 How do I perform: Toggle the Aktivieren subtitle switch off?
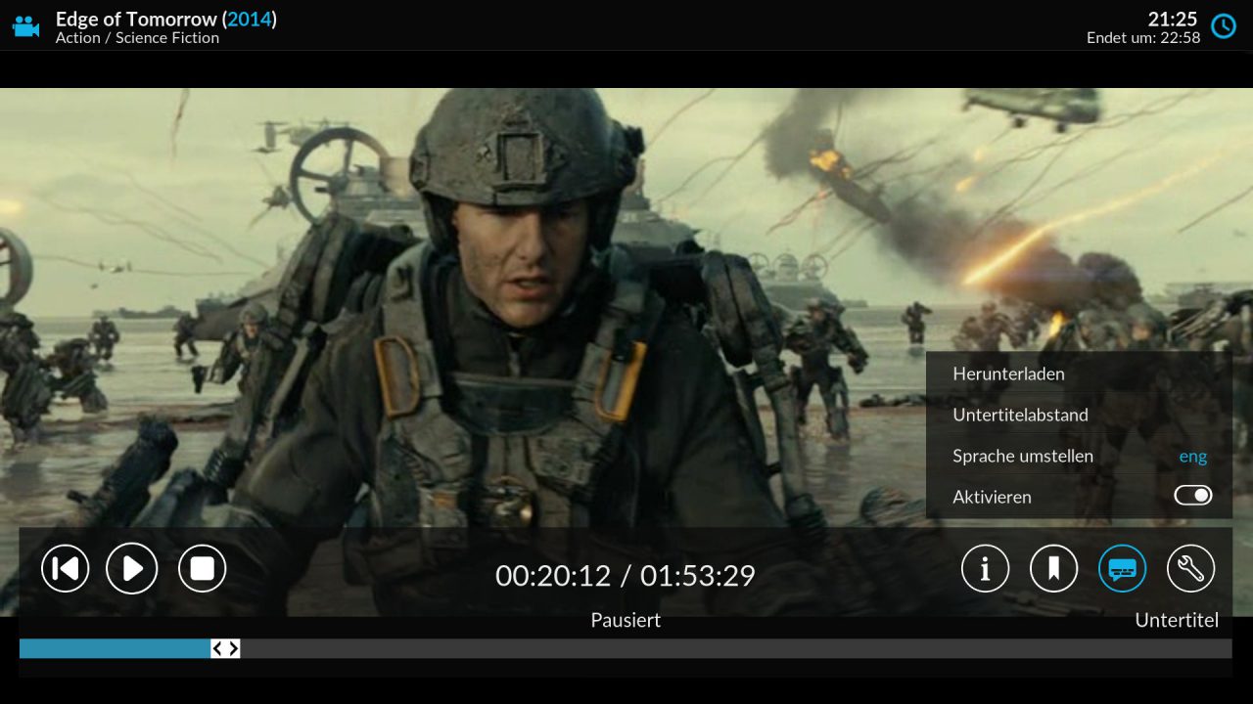1192,496
